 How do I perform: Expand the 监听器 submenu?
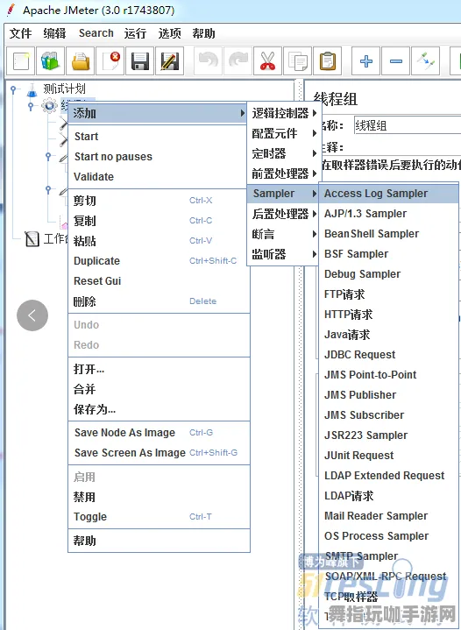(x=282, y=254)
